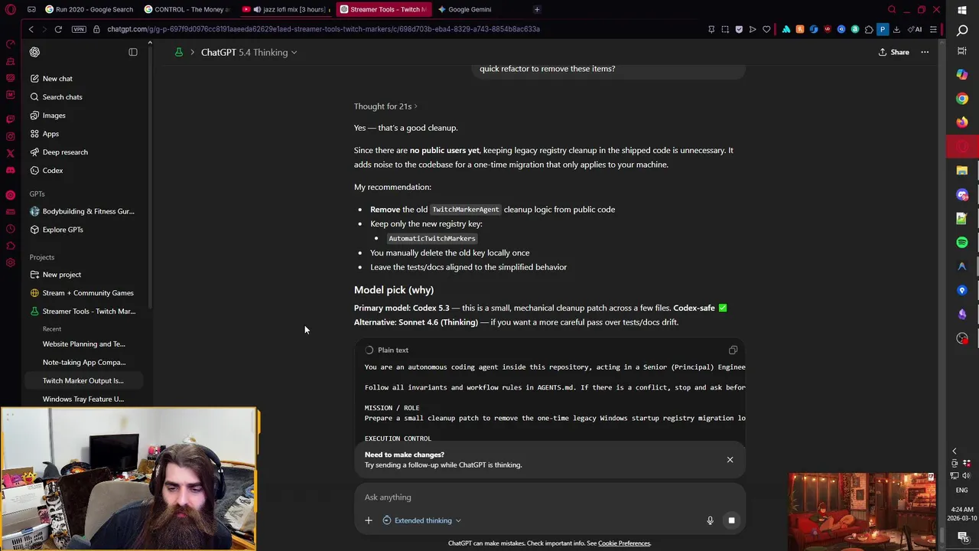The width and height of the screenshot is (979, 551).
Task: Open the Apps section
Action: 84,133
